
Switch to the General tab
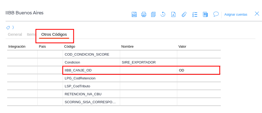point(15,34)
